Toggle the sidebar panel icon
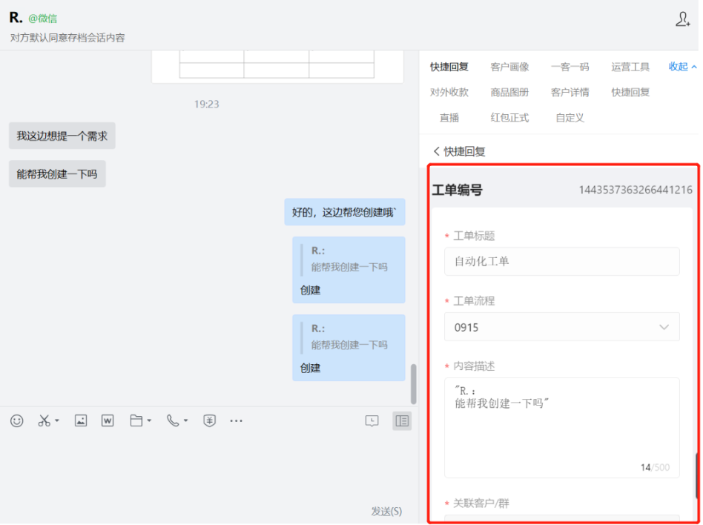 [x=402, y=420]
